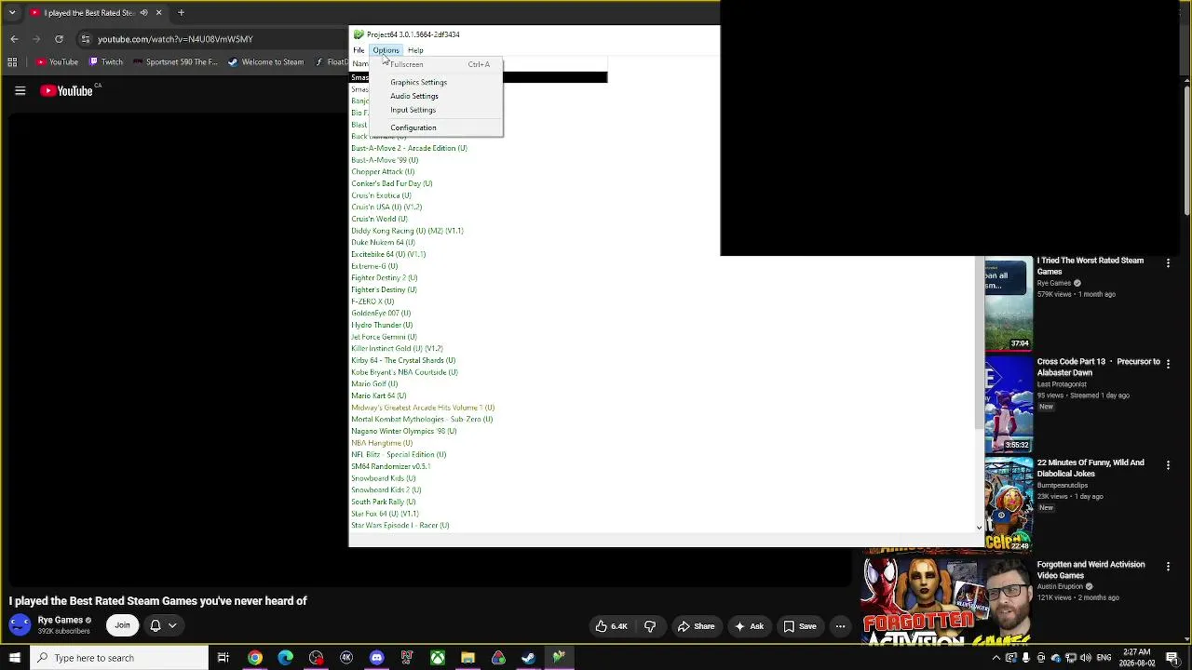Select Killer Instinct Gold ROM entry

(397, 349)
